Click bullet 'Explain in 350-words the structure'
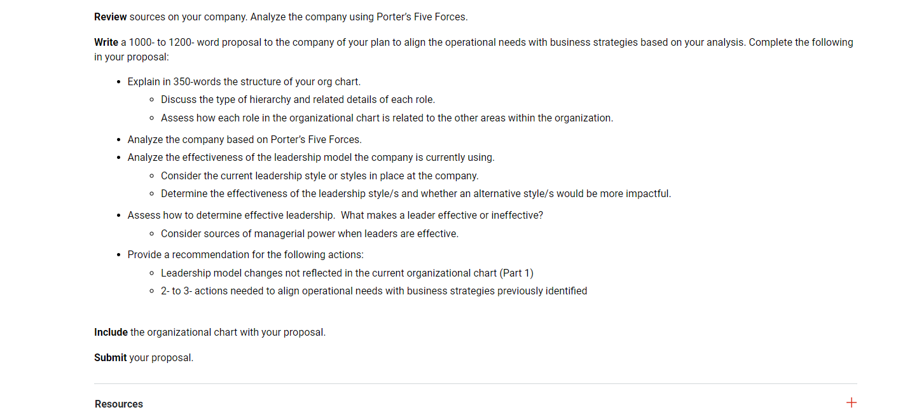 click(244, 81)
